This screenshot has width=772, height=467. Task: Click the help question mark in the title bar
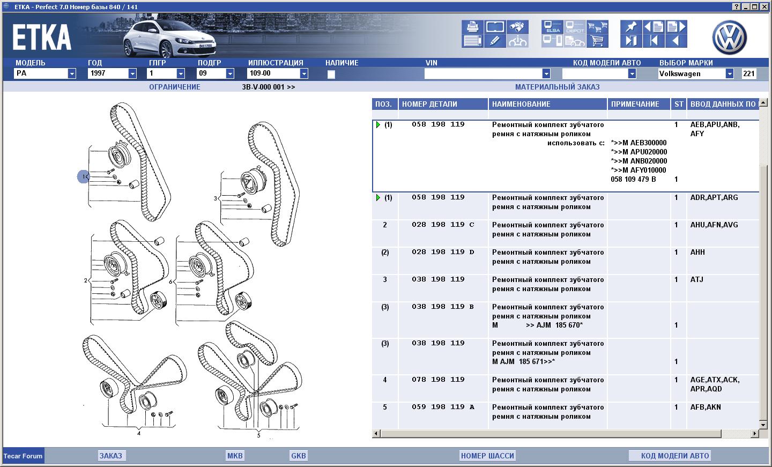736,6
